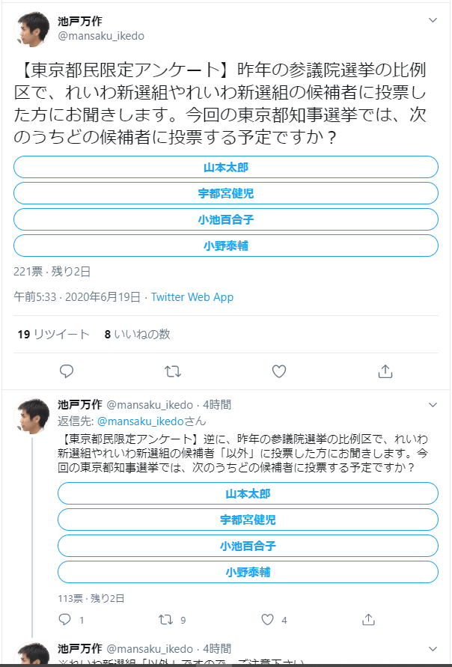
Task: Open the @mansaku_ikedo mention in 返信先
Action: pyautogui.click(x=141, y=421)
